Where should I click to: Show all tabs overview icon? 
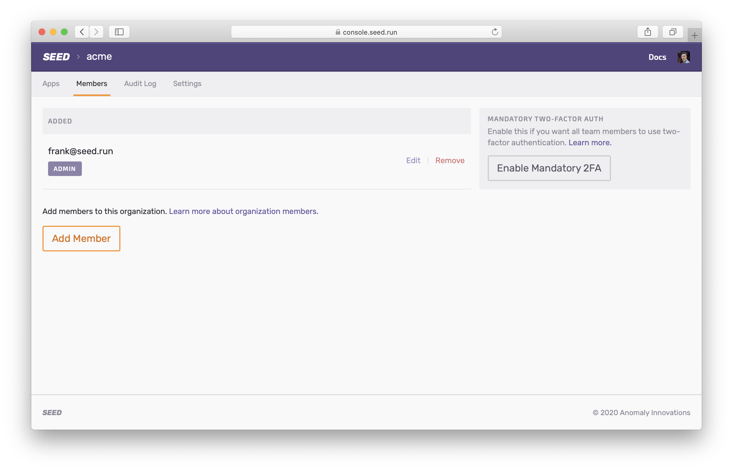tap(672, 32)
